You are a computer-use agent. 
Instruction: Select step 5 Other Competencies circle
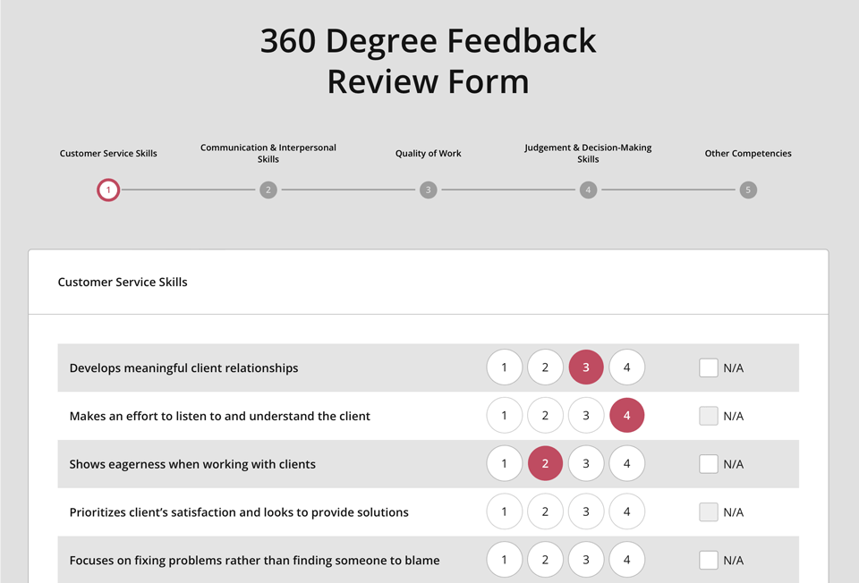point(748,190)
